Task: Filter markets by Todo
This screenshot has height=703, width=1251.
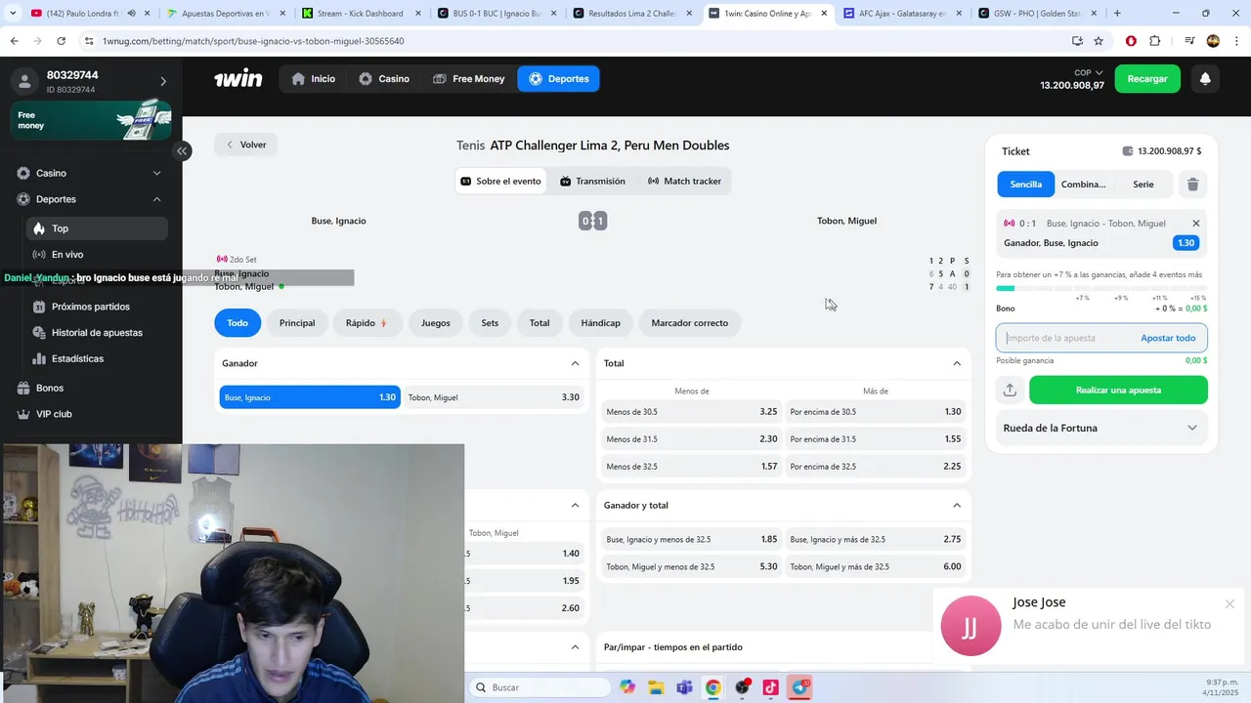Action: coord(237,323)
